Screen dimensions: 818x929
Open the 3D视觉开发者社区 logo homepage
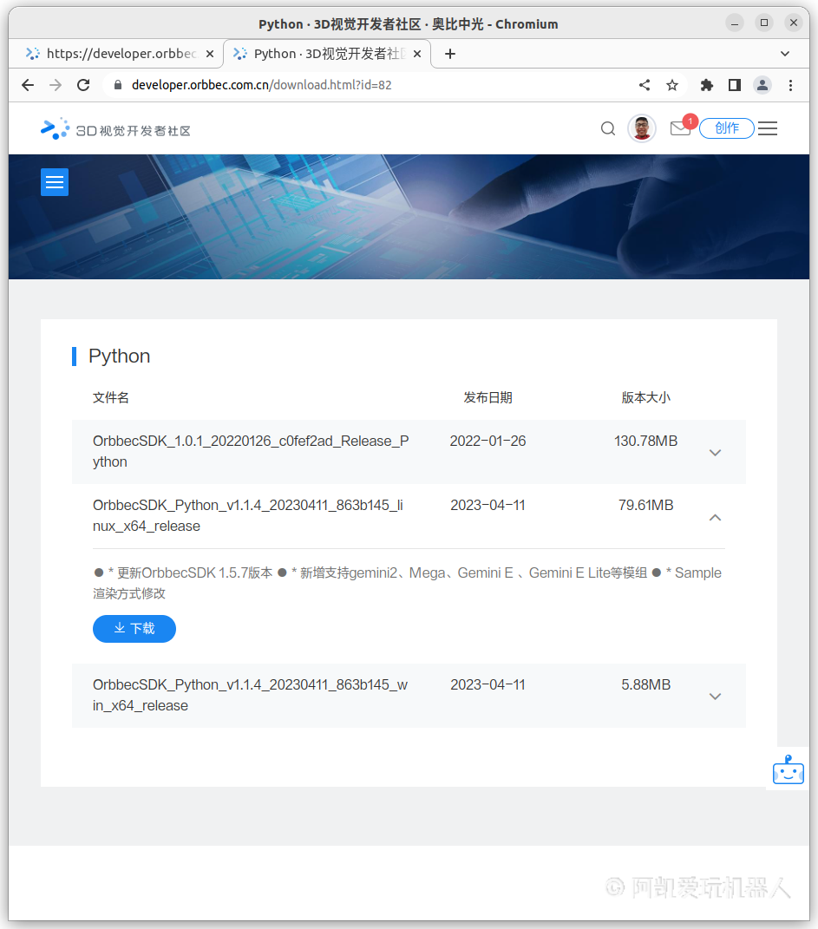click(x=115, y=129)
